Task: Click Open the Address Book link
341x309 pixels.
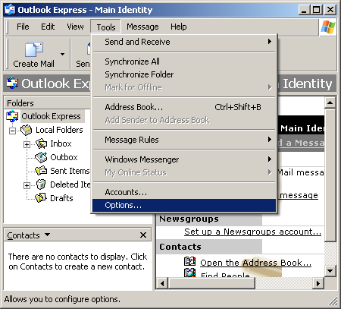Action: coord(255,263)
